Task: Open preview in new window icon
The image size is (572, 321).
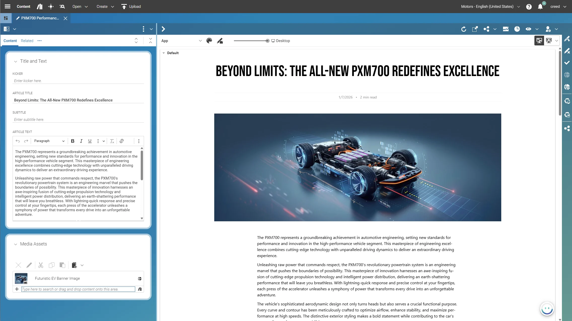Action: [475, 29]
